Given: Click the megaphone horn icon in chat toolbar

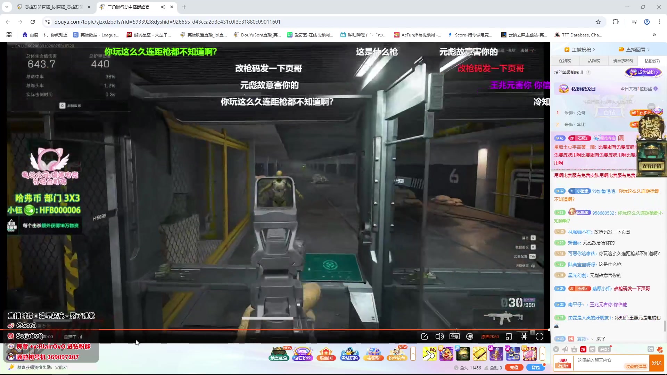Looking at the screenshot, I should coord(565,349).
